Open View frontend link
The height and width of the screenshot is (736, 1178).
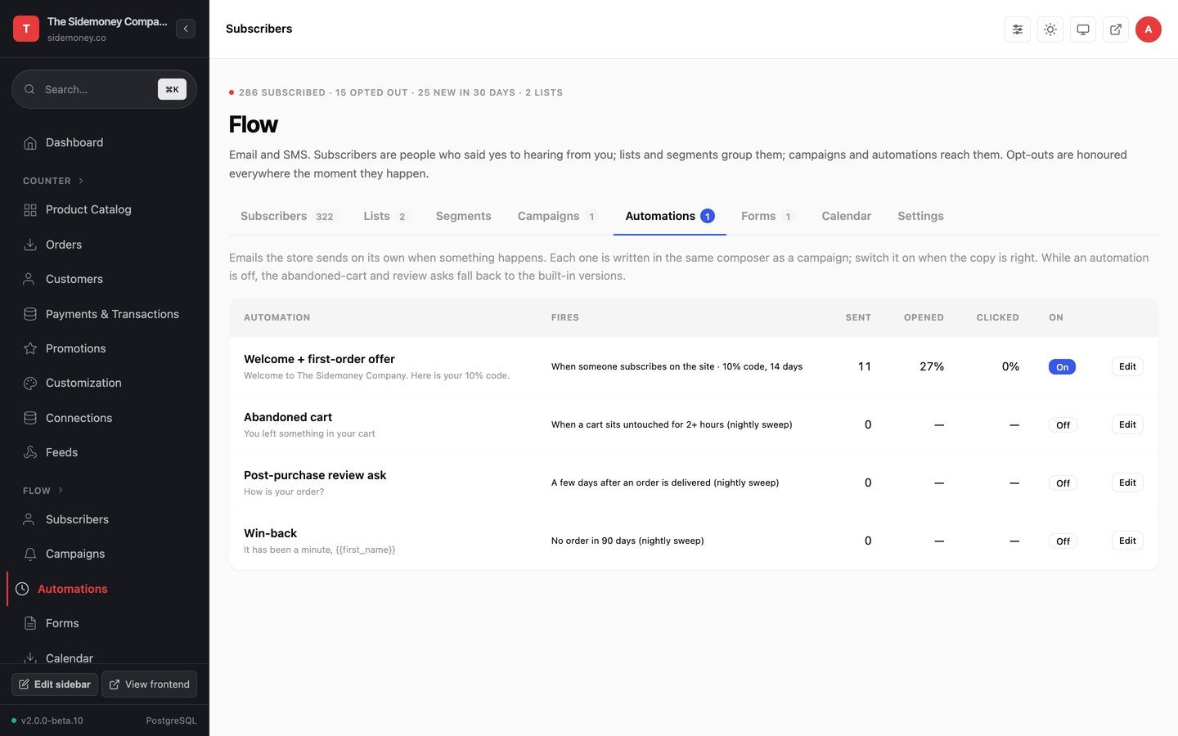(x=149, y=684)
